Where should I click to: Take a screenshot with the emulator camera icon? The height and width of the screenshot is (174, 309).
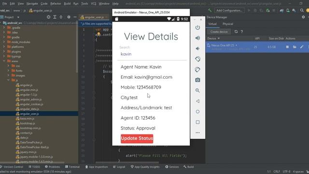[197, 80]
